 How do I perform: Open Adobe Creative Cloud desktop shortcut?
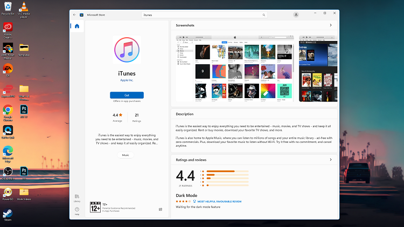click(x=8, y=30)
